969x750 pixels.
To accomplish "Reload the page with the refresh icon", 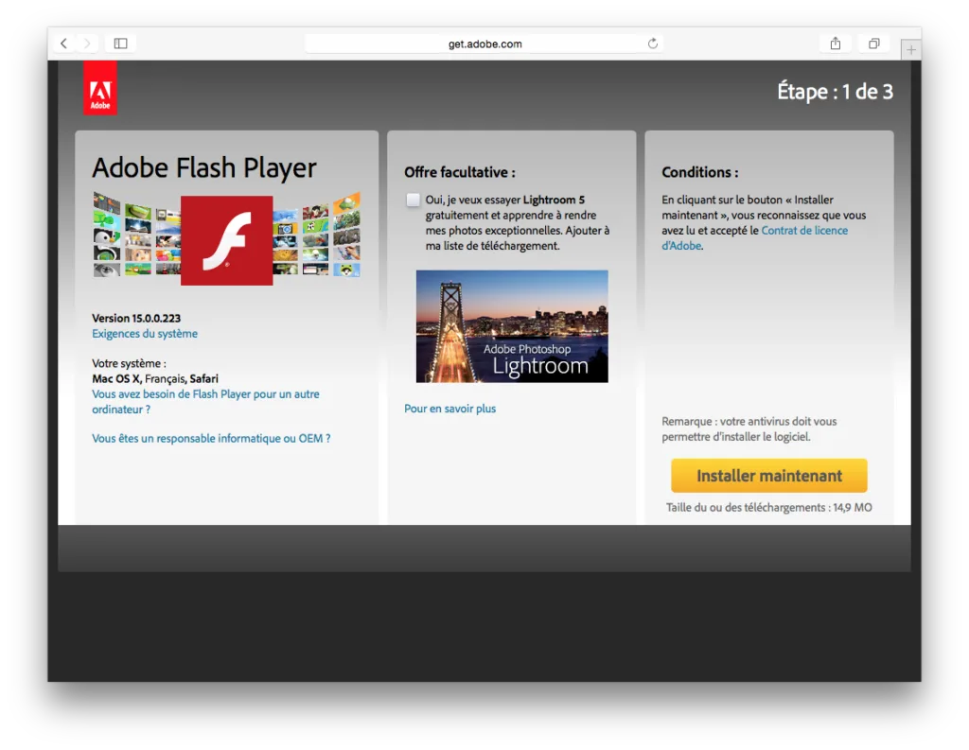I will coord(653,44).
